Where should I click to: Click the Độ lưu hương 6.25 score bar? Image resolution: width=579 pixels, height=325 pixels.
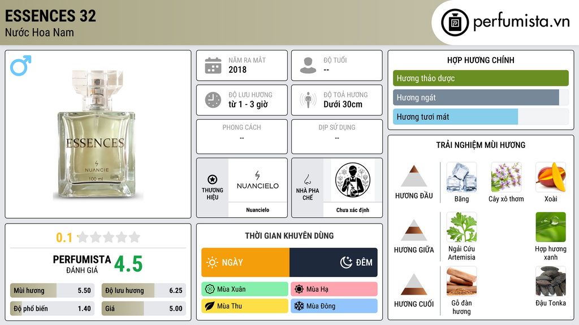(144, 291)
